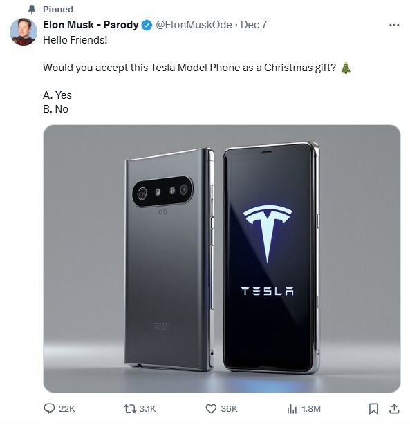
Task: Click the 3.1K reposts count
Action: click(x=147, y=408)
